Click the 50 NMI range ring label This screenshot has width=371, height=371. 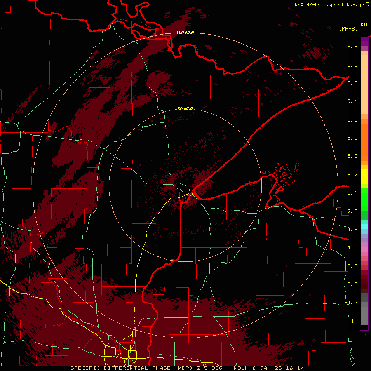185,109
